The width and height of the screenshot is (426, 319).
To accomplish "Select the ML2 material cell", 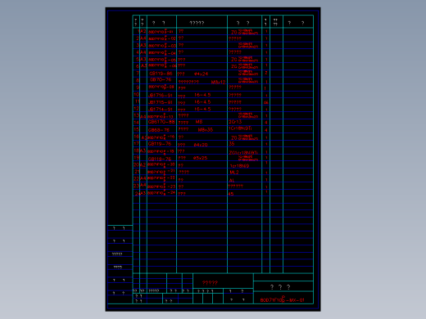I will pyautogui.click(x=234, y=173).
